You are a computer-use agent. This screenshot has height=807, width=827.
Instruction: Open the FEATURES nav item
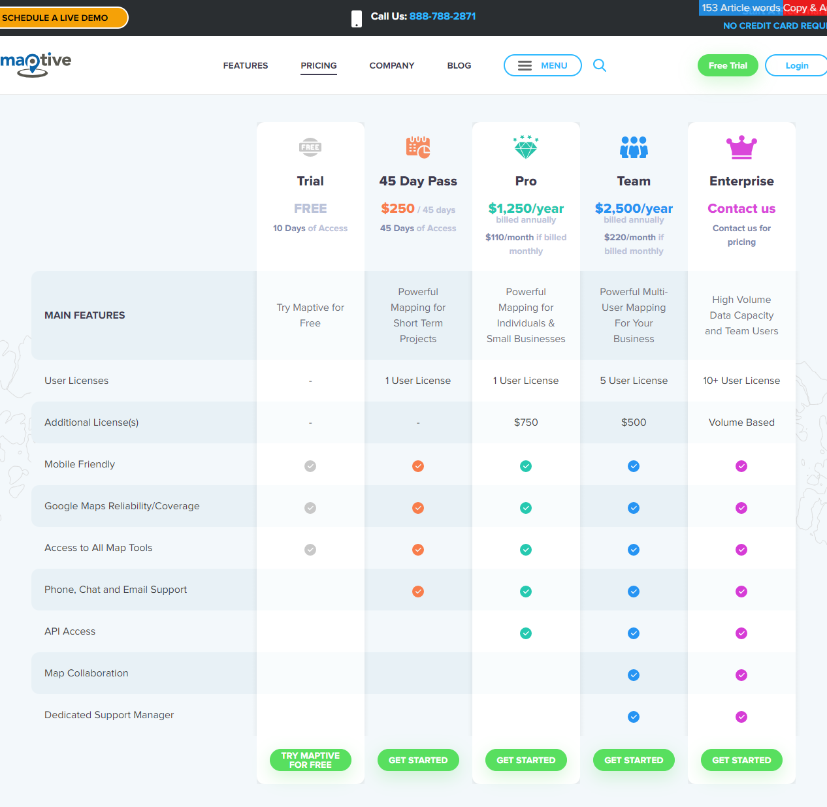[246, 65]
